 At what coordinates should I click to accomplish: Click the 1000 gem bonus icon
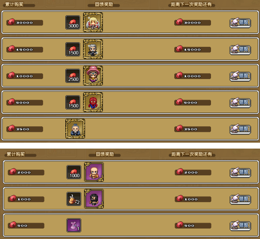pos(74,172)
